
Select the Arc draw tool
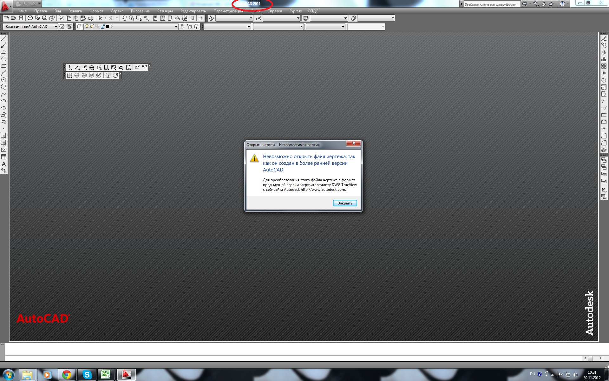(x=4, y=73)
